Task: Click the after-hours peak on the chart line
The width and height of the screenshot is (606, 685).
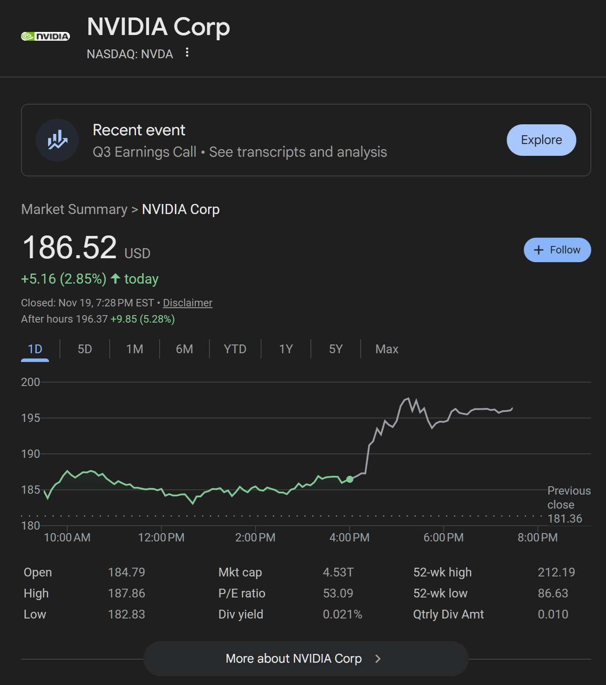Action: coord(408,398)
